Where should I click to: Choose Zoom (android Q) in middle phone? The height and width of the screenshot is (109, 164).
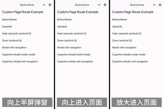67,41
